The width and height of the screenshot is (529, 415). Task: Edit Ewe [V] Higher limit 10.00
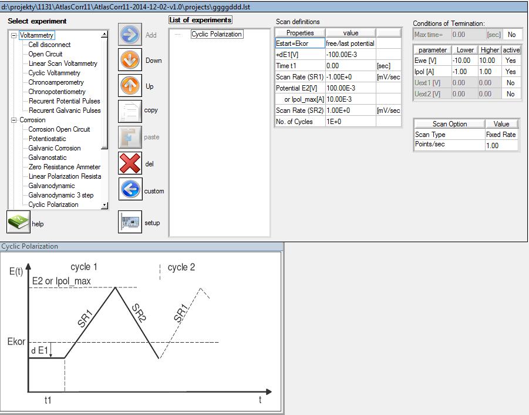coord(490,61)
